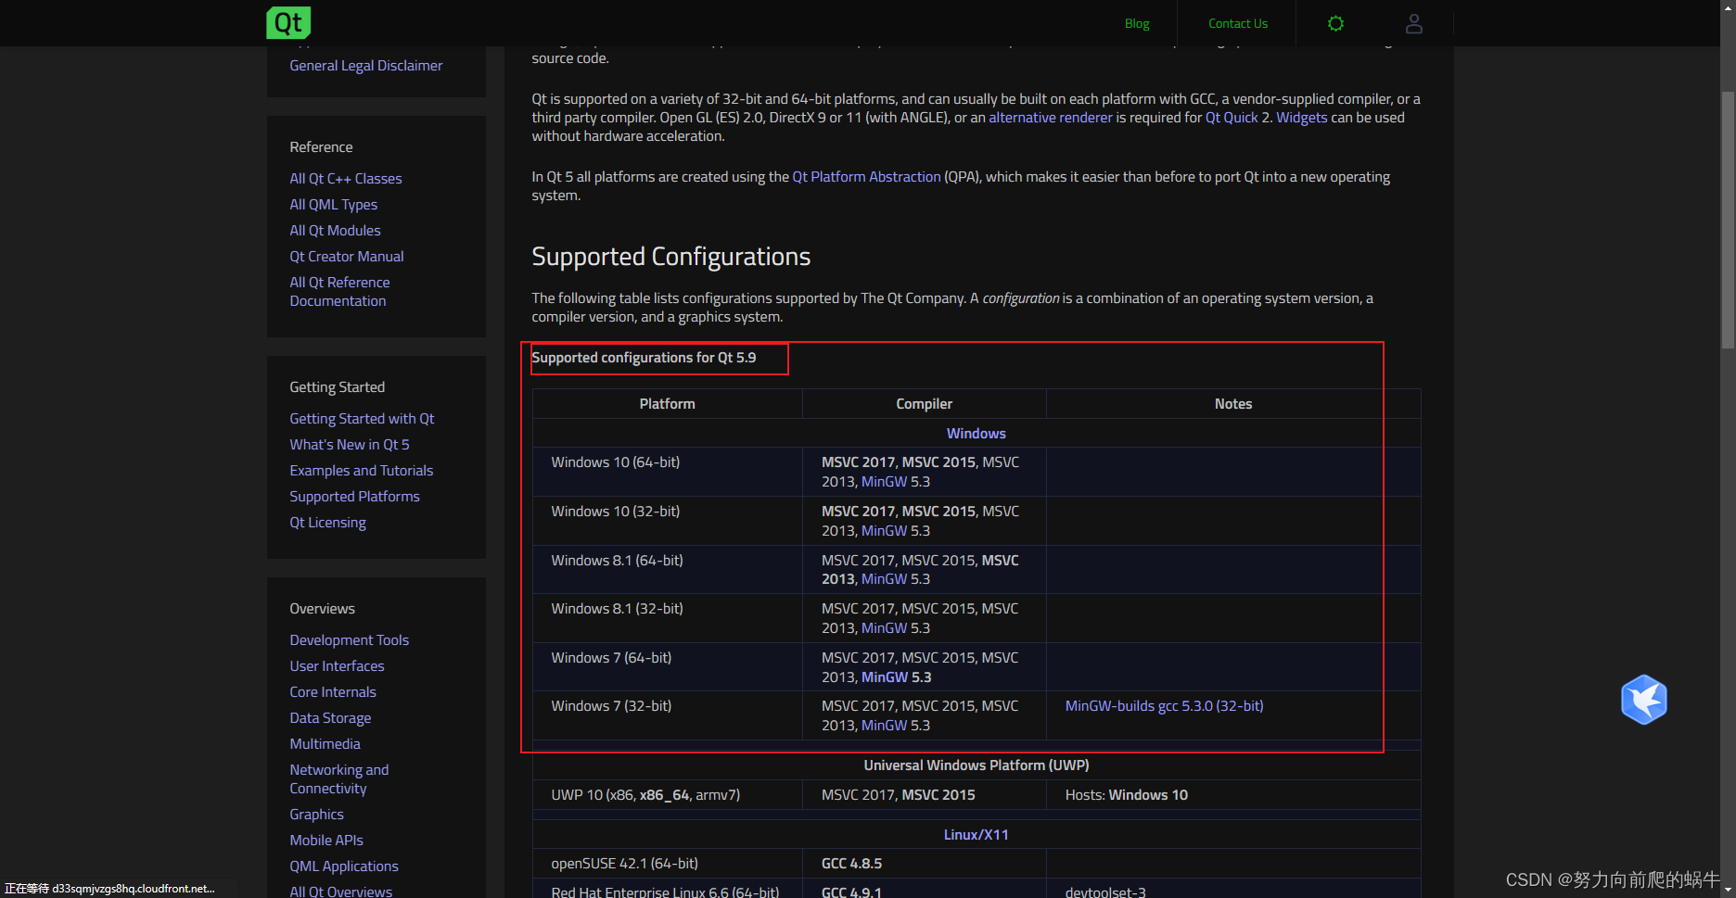Open Mobile APIs overview

point(326,841)
